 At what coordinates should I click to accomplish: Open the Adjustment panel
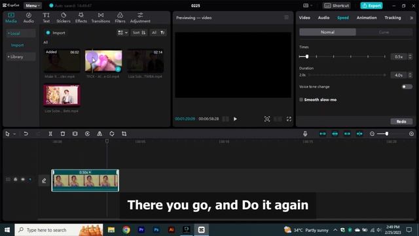pyautogui.click(x=140, y=18)
